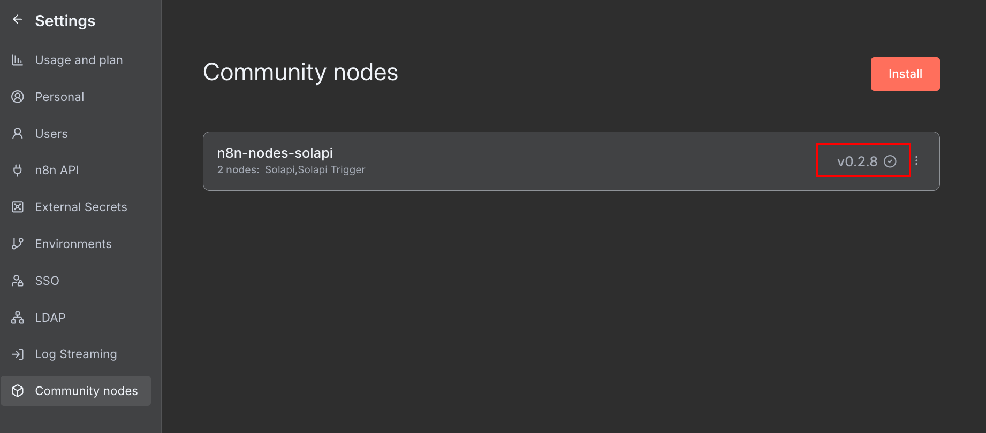Click the External Secrets vault icon
The height and width of the screenshot is (433, 986).
point(18,207)
